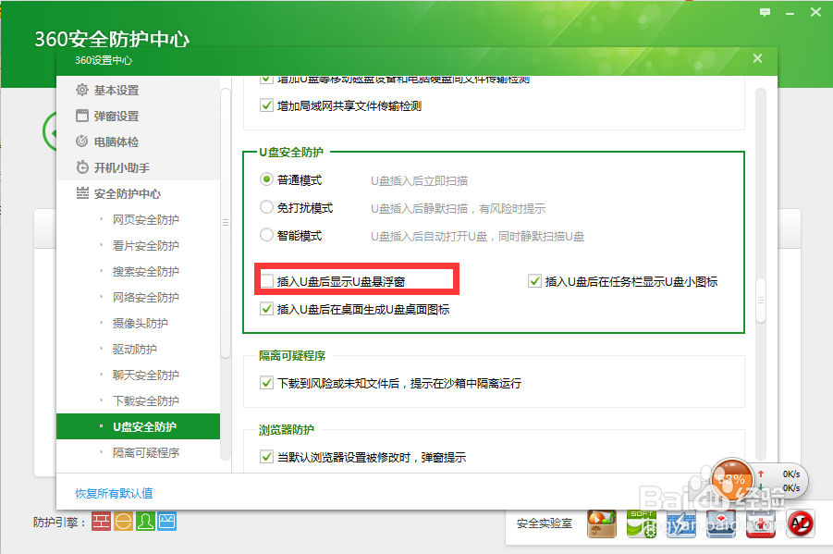Click the first red protection engine icon
This screenshot has width=833, height=554.
pos(101,523)
